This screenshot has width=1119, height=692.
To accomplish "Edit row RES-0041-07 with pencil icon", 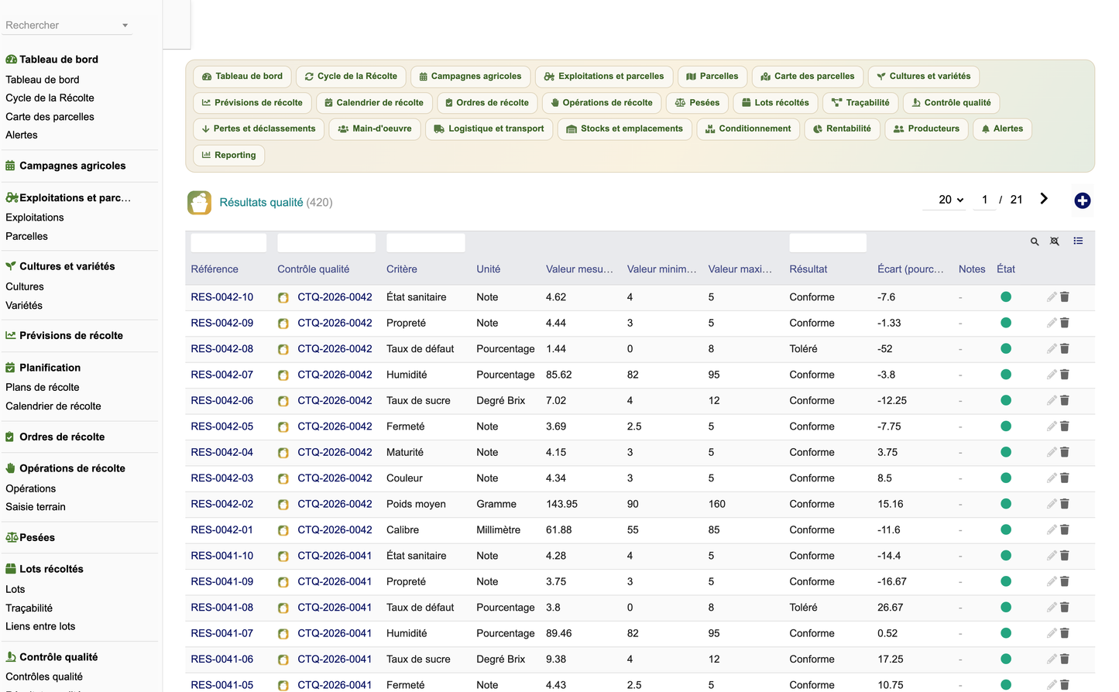I will pyautogui.click(x=1052, y=633).
